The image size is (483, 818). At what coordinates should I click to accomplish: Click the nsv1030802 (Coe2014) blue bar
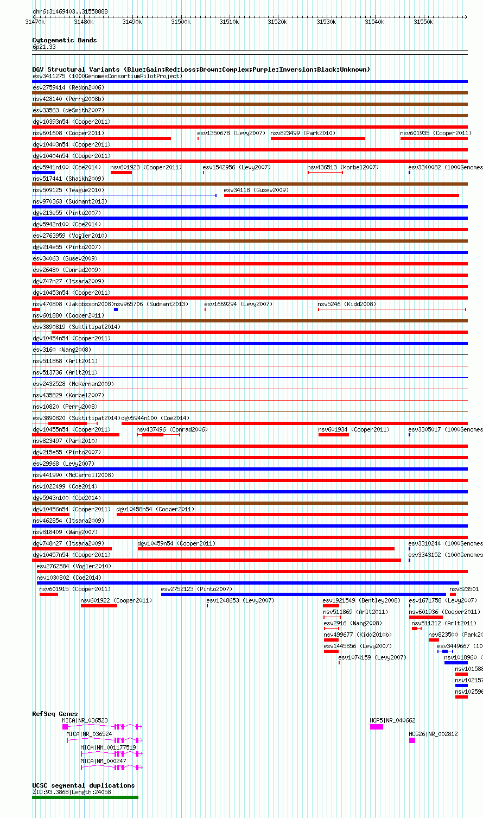point(248,583)
